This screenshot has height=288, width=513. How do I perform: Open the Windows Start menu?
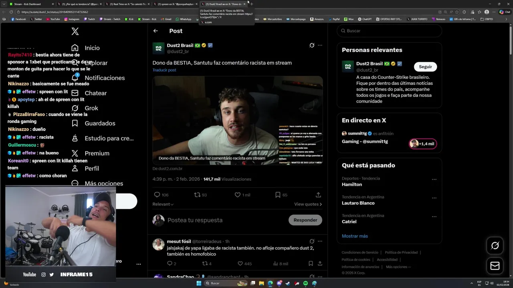click(x=199, y=283)
